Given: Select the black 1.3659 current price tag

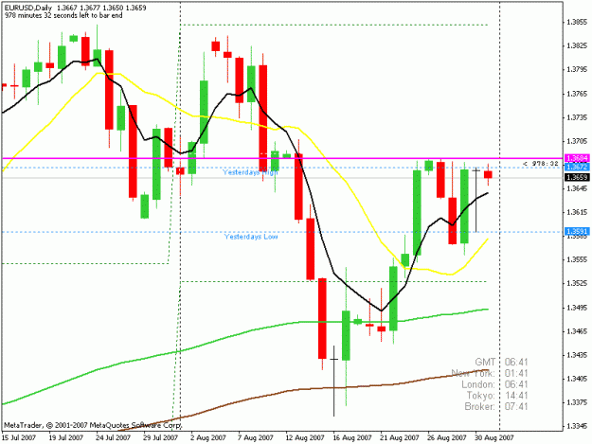Looking at the screenshot, I should pyautogui.click(x=577, y=177).
